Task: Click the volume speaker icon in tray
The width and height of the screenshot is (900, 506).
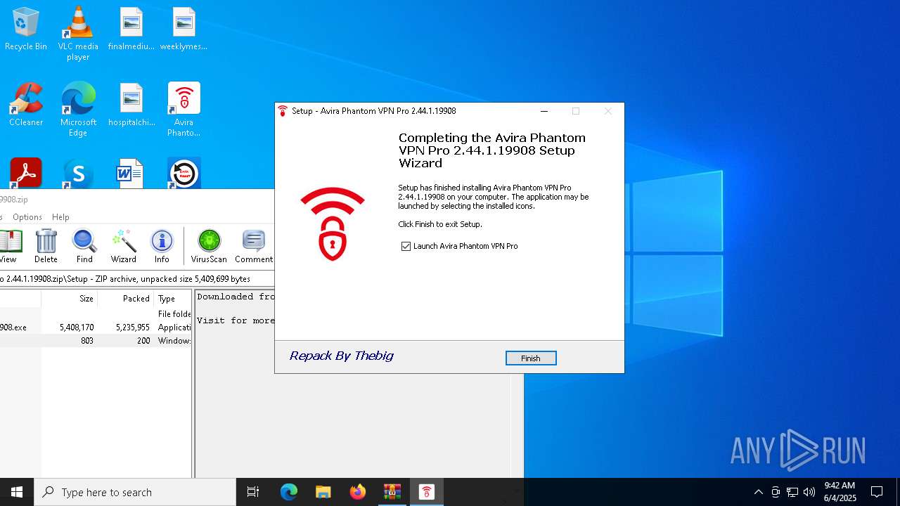Action: 809,492
